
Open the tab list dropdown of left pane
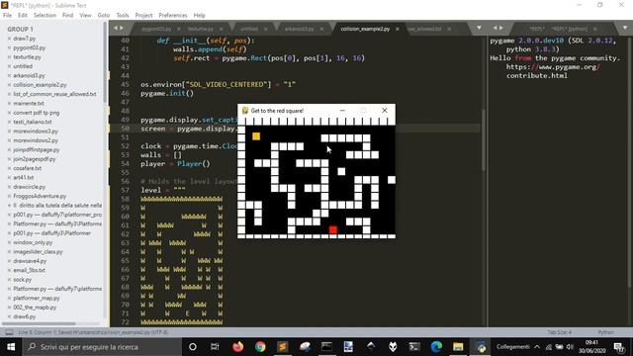click(479, 28)
